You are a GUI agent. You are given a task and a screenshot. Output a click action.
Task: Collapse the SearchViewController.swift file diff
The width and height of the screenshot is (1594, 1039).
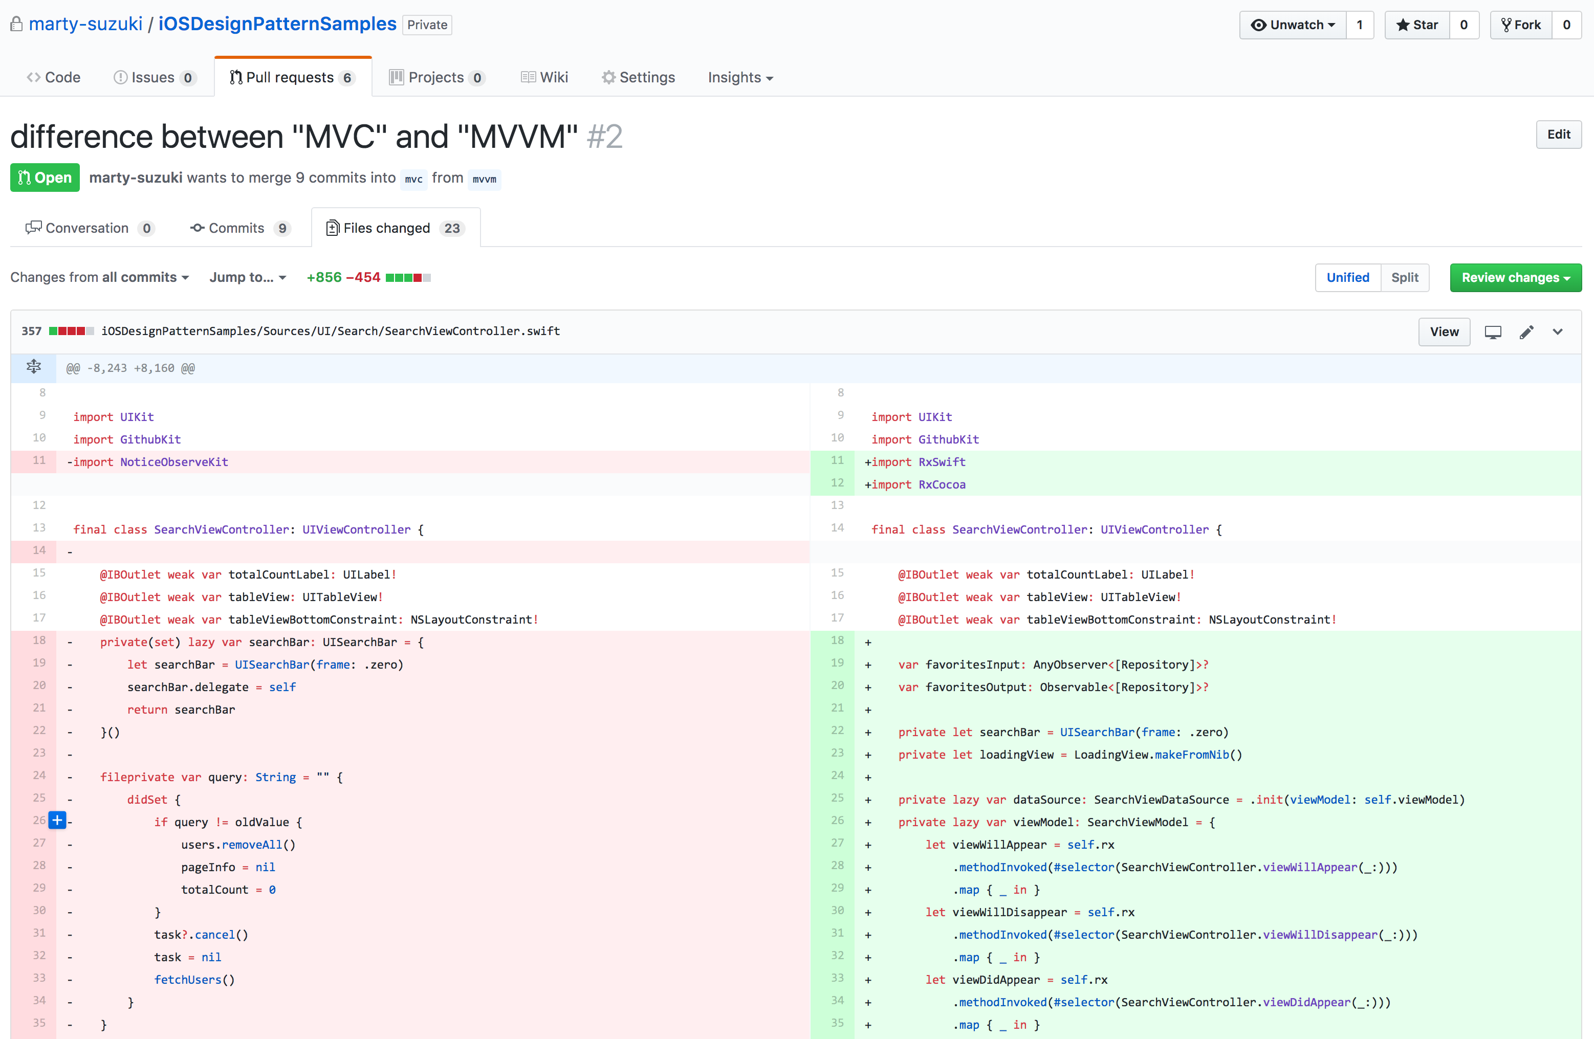coord(1558,332)
